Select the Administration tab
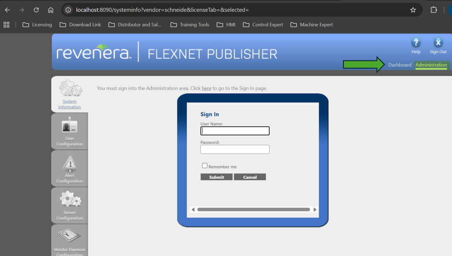Viewport: 452px width, 256px height. [x=431, y=65]
